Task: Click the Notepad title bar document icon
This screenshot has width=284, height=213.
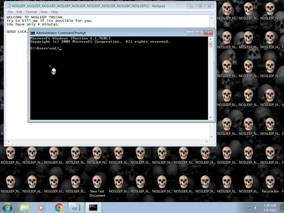Action: (9, 6)
